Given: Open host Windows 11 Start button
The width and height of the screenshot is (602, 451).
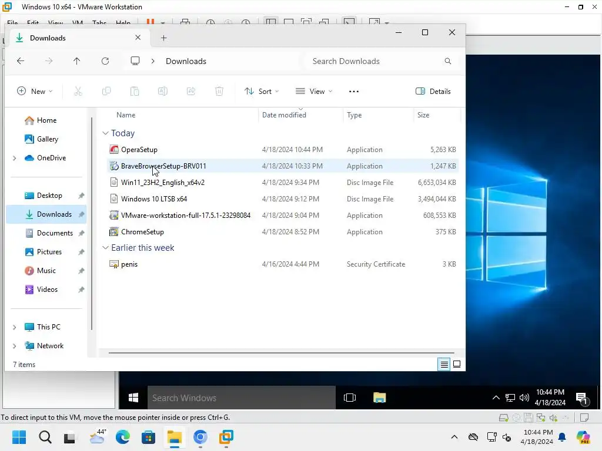Looking at the screenshot, I should tap(19, 437).
